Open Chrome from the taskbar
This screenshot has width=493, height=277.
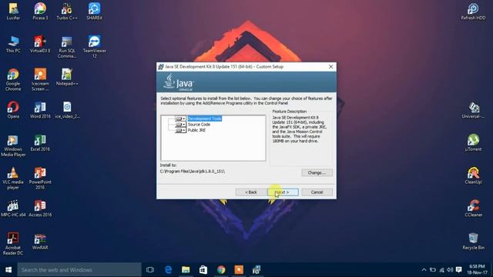click(221, 270)
